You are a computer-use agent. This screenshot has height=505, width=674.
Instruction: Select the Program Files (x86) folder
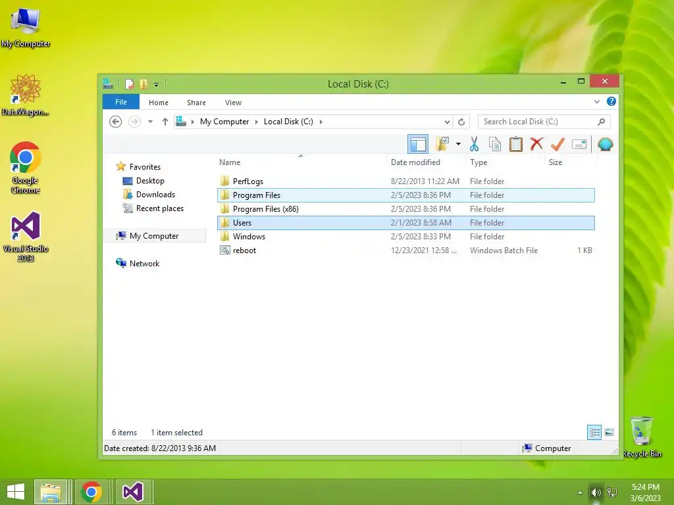405,208
